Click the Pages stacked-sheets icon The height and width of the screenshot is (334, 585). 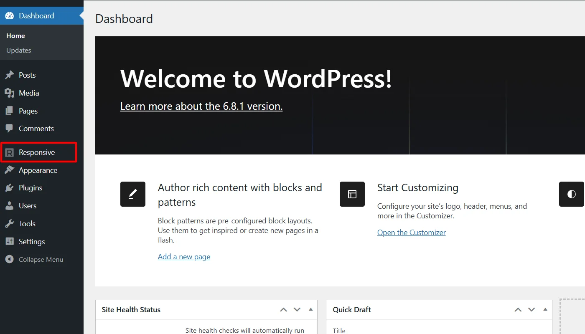click(x=9, y=111)
